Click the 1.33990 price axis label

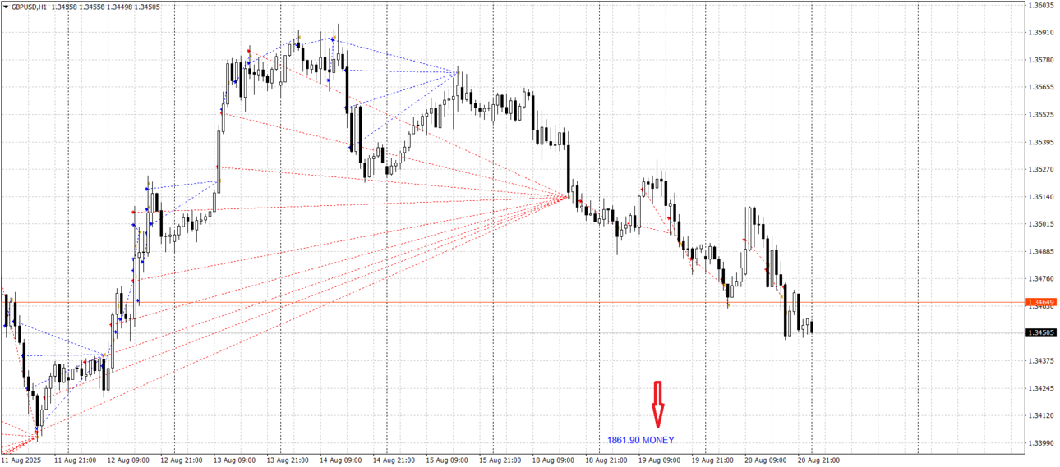[1041, 443]
